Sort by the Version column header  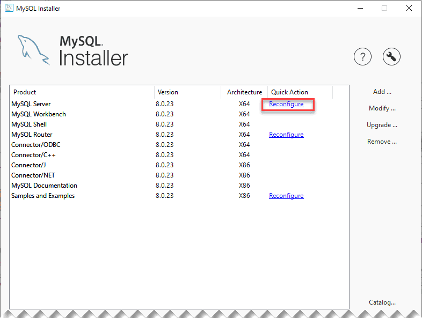pos(187,92)
